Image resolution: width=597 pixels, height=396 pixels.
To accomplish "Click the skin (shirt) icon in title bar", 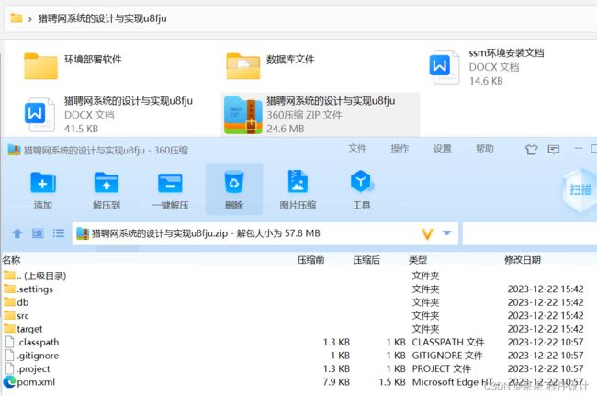I will 531,149.
